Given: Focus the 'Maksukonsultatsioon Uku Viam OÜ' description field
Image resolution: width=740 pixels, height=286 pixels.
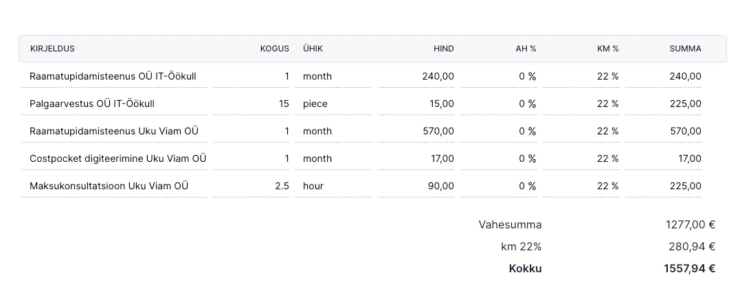Looking at the screenshot, I should click(x=113, y=186).
